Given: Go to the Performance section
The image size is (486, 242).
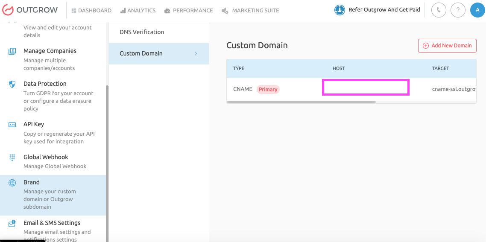Looking at the screenshot, I should pos(188,11).
